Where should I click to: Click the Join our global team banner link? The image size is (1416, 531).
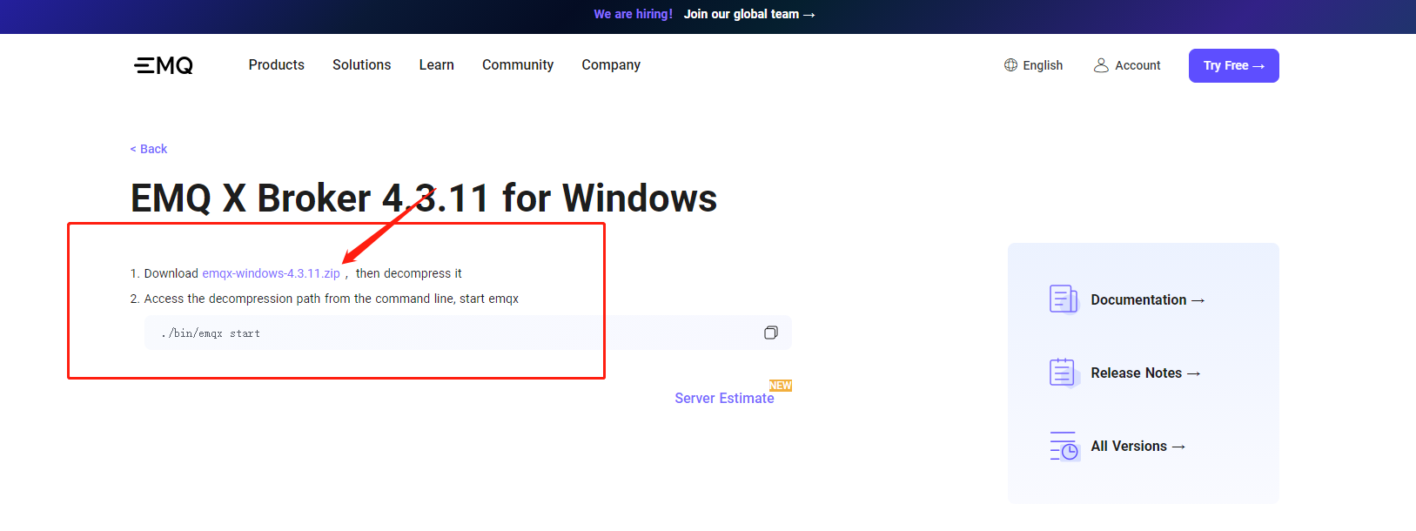[749, 14]
